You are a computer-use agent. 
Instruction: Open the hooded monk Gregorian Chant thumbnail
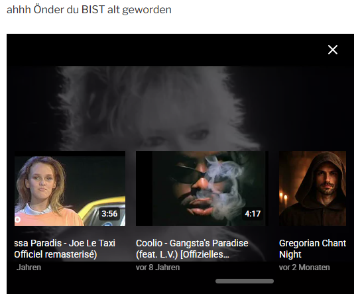[312, 188]
